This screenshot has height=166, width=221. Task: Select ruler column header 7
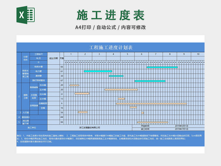(x=156, y=54)
